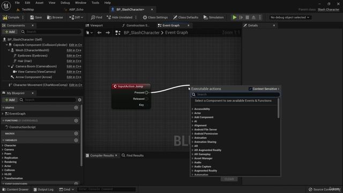Image resolution: width=343 pixels, height=193 pixels.
Task: Click the graph bookmarks dropdown icon
Action: (x=90, y=33)
